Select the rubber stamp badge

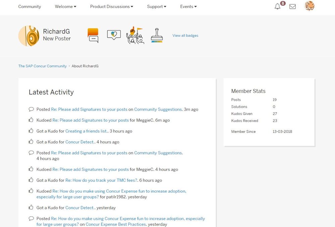click(157, 35)
